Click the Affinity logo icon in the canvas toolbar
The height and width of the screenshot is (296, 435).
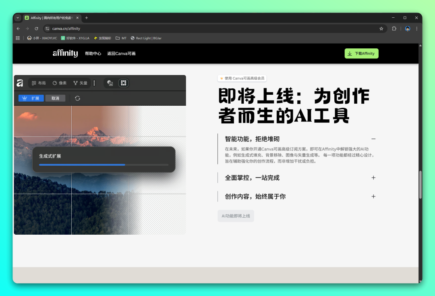pos(19,83)
